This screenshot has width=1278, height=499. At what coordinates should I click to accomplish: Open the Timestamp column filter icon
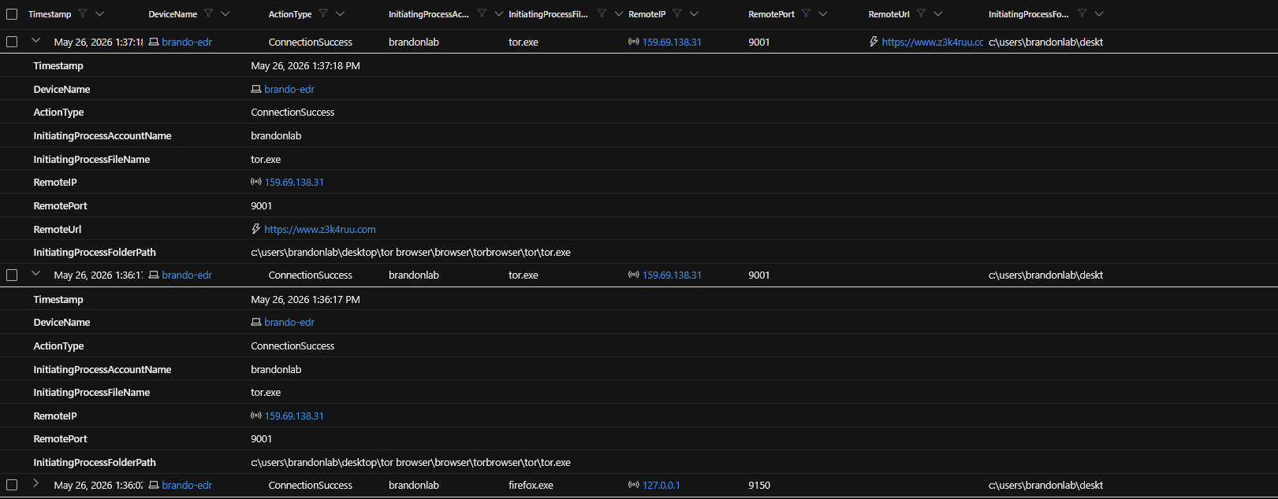(83, 13)
